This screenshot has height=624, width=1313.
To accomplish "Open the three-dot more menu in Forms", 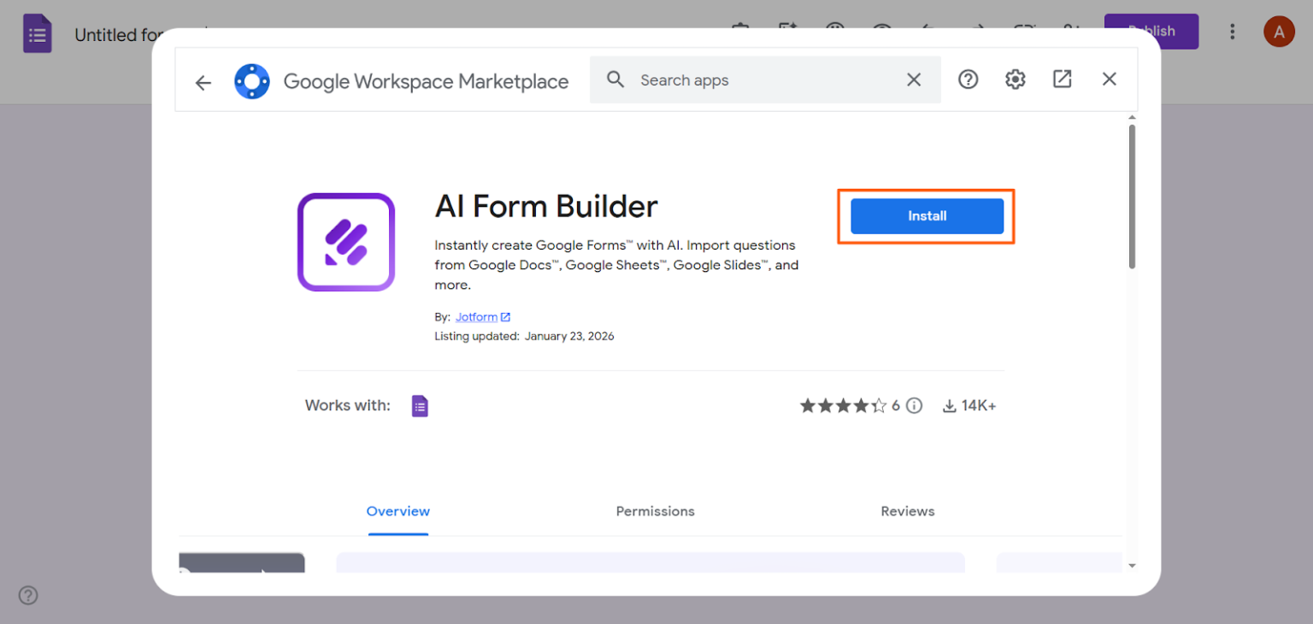I will pos(1232,32).
